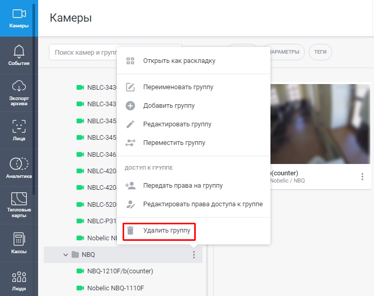This screenshot has width=374, height=296.
Task: Click the green camera icon of NBLC-346
Action: click(x=80, y=154)
